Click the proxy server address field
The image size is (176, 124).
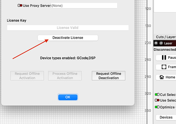(84, 5)
